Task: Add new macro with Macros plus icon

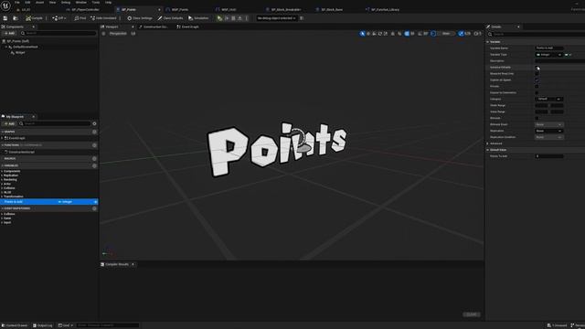Action: point(94,158)
